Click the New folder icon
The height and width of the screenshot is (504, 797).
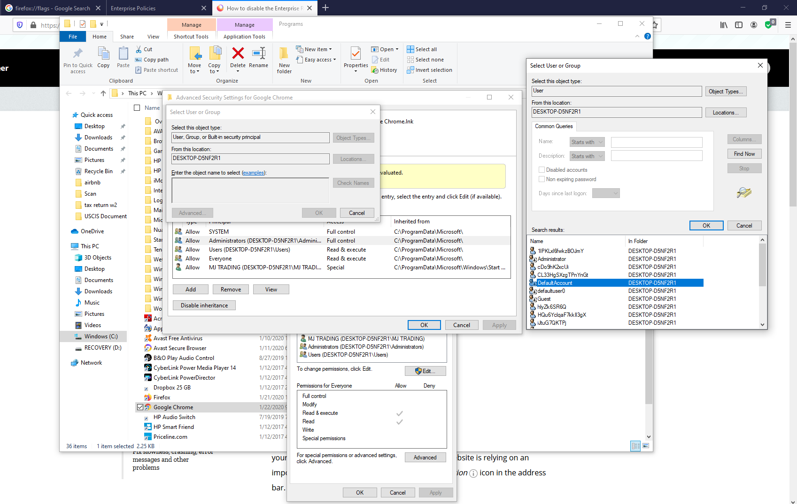point(284,54)
